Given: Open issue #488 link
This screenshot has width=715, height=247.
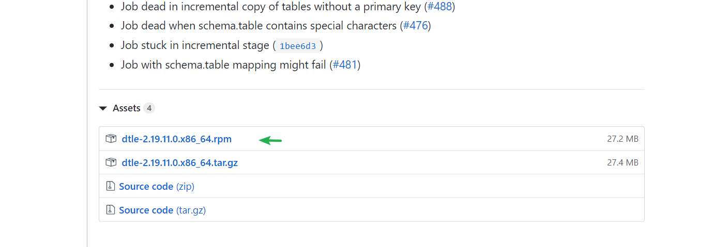Looking at the screenshot, I should click(439, 7).
